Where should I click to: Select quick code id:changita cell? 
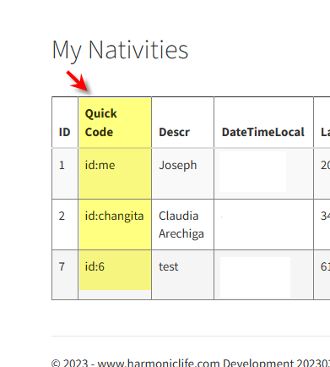click(x=115, y=224)
